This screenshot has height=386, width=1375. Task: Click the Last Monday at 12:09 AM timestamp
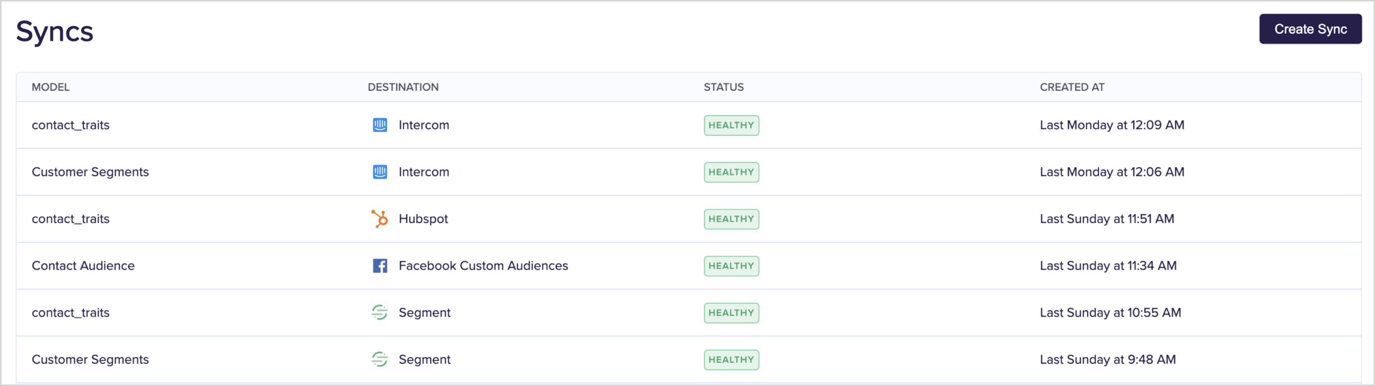[x=1112, y=125]
